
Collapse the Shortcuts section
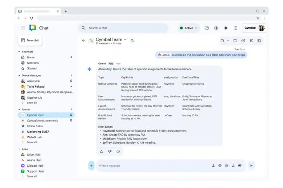coord(19,52)
